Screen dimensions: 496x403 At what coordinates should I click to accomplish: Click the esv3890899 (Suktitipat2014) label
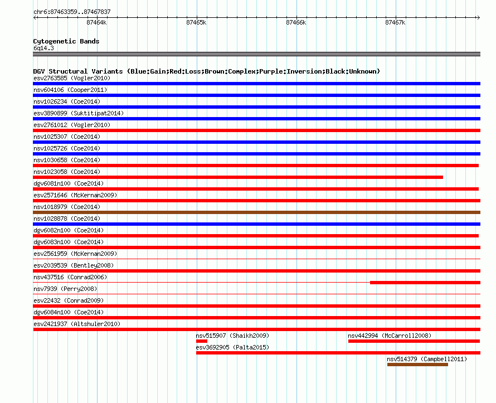[x=79, y=113]
